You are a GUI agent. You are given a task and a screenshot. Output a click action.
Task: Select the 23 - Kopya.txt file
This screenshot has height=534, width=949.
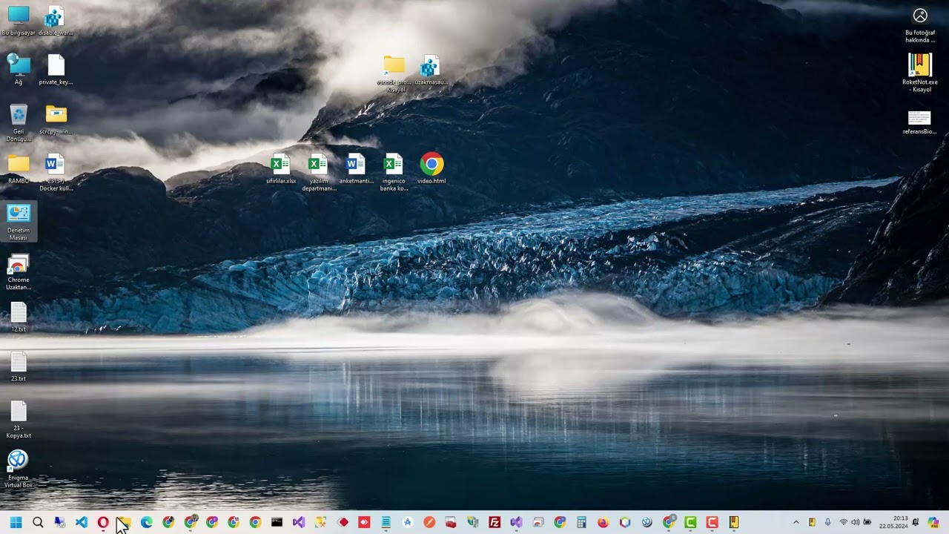19,420
